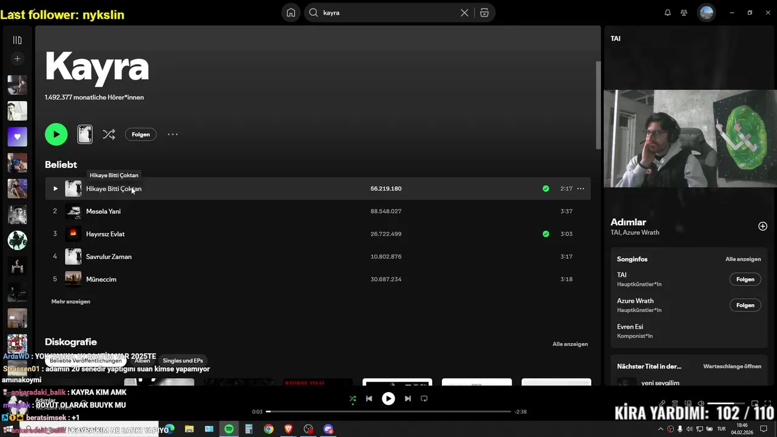The height and width of the screenshot is (437, 777).
Task: Open Hayırsız Evlat track cover thumbnail
Action: coord(73,234)
